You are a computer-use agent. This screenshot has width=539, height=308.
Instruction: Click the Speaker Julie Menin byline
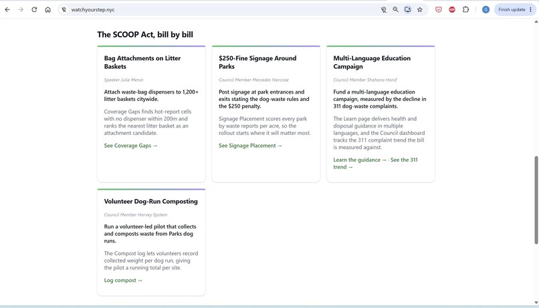coord(124,80)
